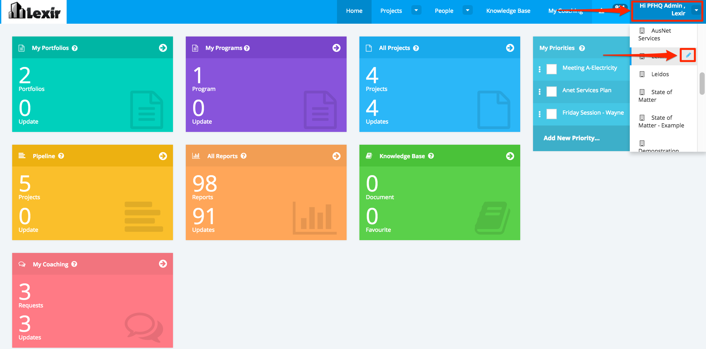The image size is (706, 349).
Task: Click My Priorities help question icon
Action: coord(582,48)
